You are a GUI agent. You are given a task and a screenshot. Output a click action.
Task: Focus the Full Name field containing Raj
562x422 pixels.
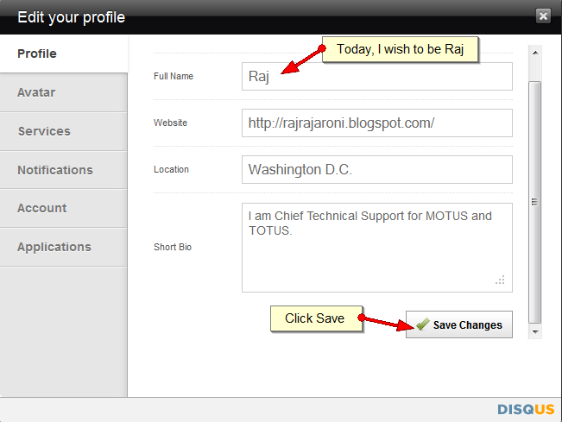[377, 76]
